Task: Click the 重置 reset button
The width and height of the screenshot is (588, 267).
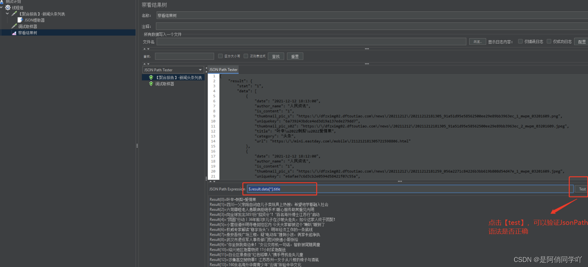Action: tap(295, 56)
